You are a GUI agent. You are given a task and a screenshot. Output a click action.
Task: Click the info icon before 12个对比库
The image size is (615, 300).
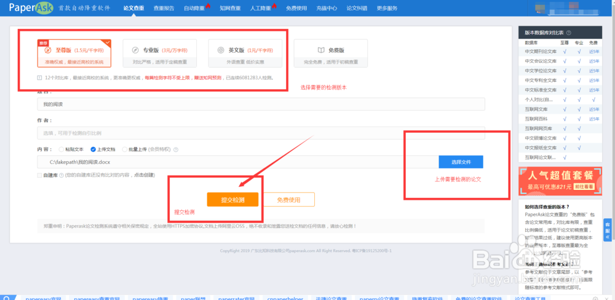click(39, 77)
